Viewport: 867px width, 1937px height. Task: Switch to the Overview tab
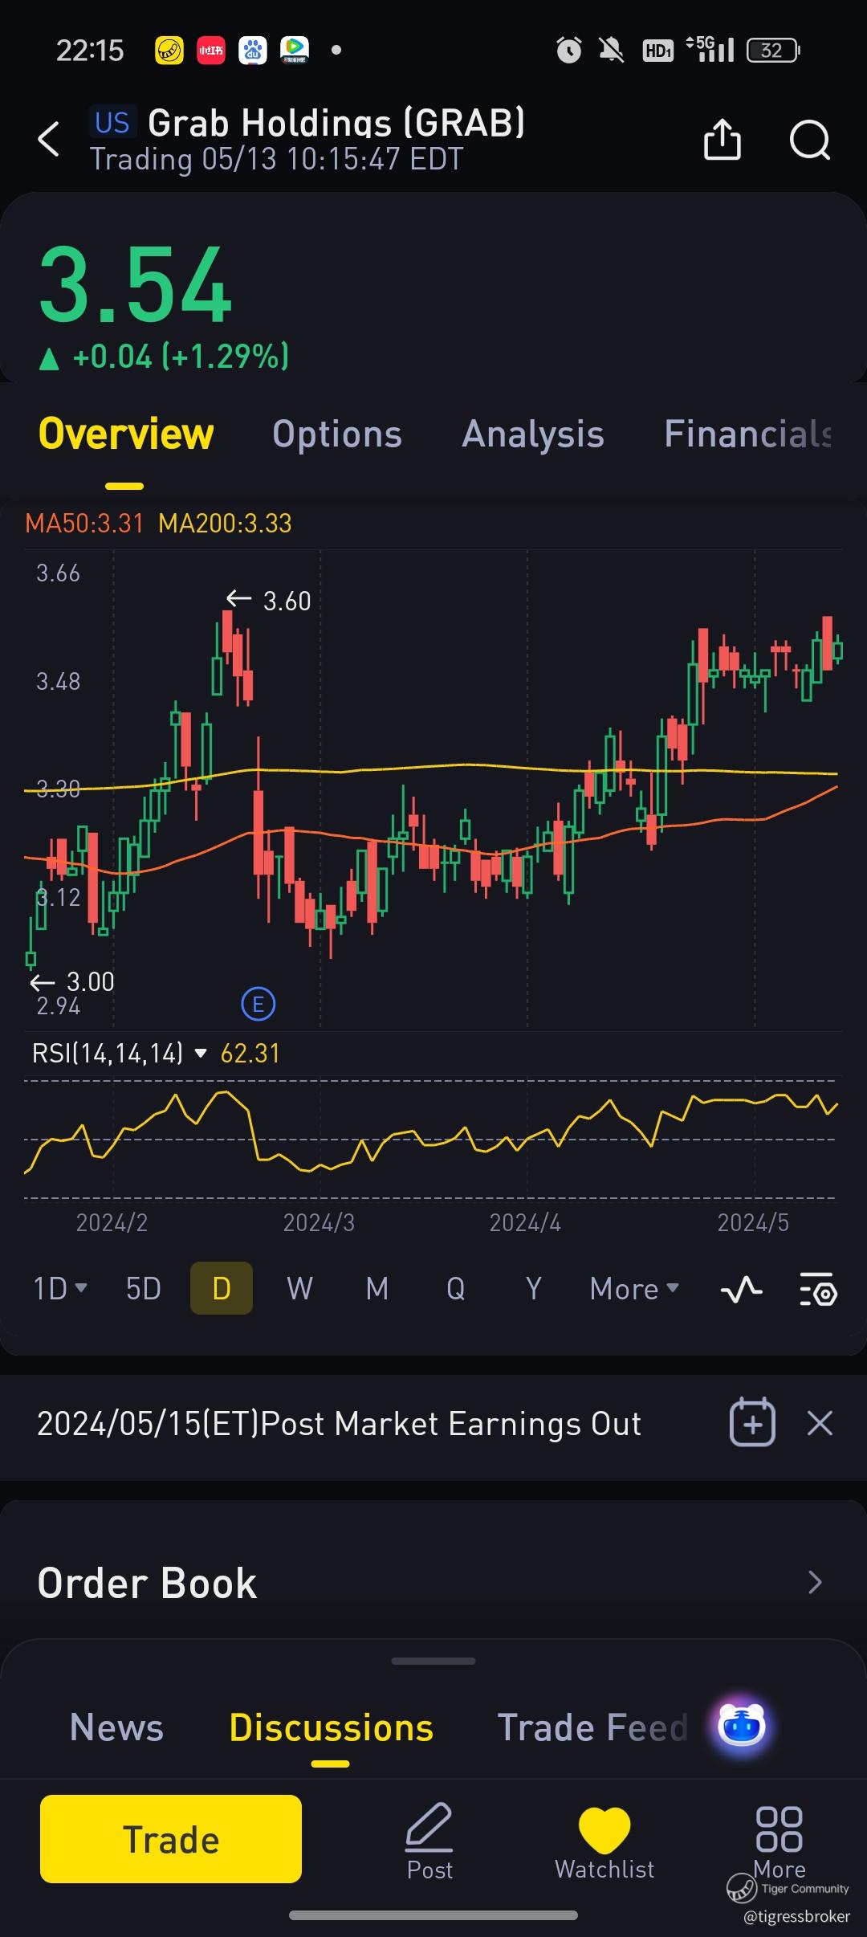pyautogui.click(x=126, y=434)
